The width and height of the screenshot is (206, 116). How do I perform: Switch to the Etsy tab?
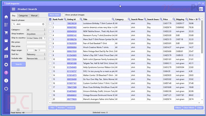pos(14,16)
